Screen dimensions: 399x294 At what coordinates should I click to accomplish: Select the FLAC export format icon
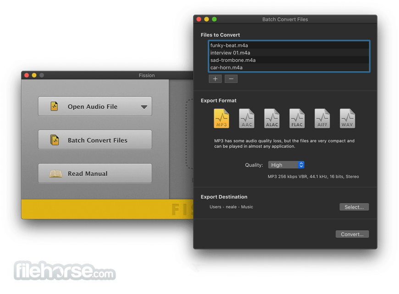click(297, 119)
